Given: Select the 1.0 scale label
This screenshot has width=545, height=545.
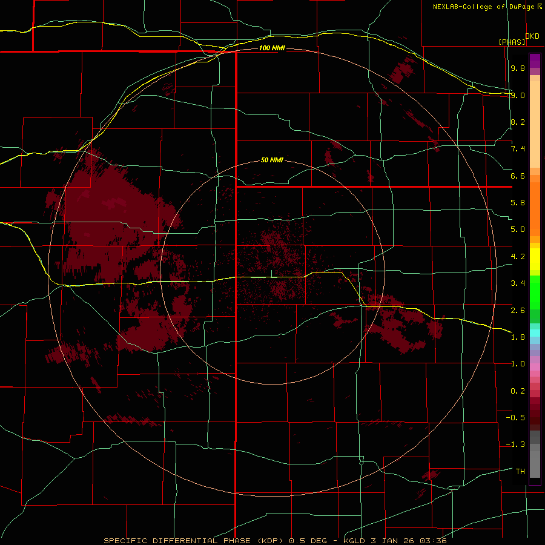Looking at the screenshot, I should coord(518,364).
